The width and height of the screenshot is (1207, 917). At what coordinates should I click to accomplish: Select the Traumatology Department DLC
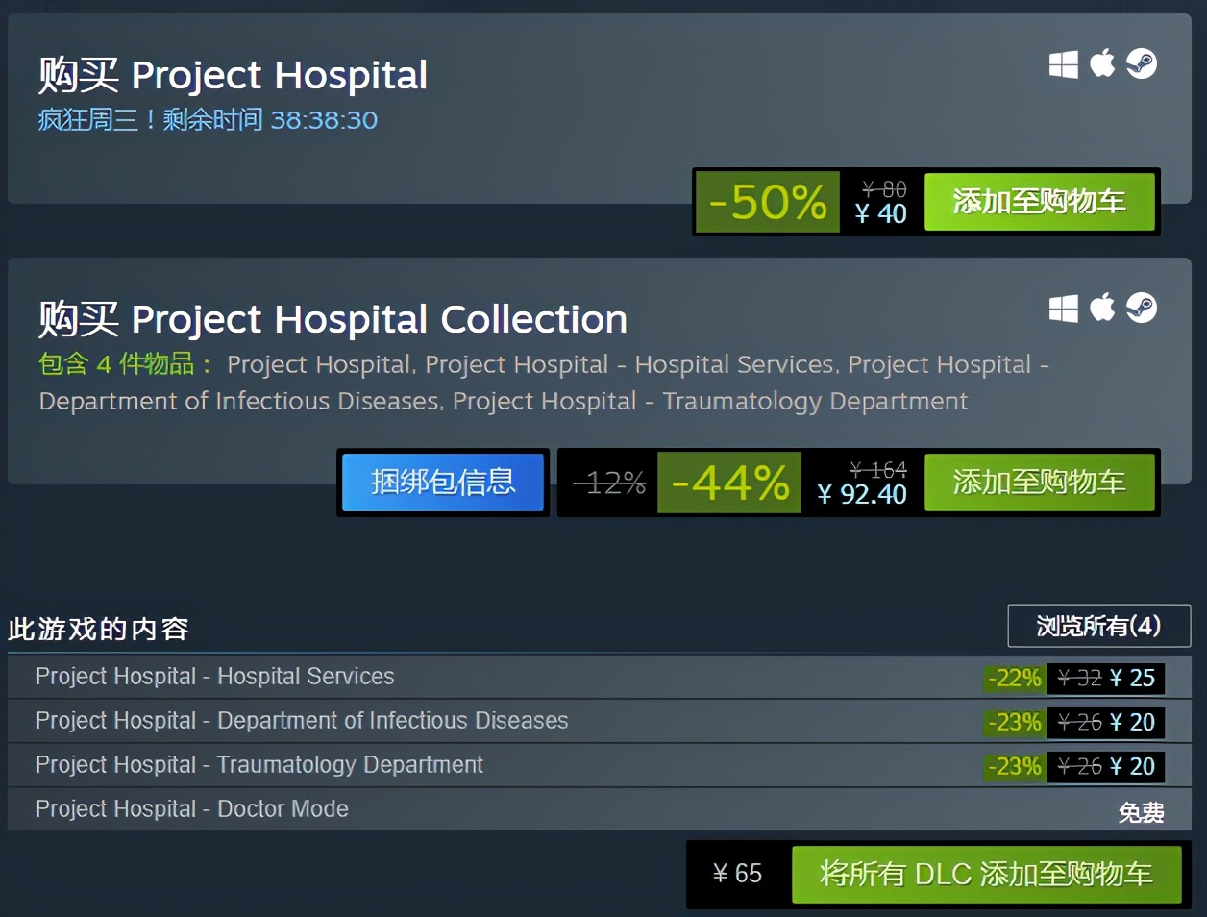tap(258, 765)
